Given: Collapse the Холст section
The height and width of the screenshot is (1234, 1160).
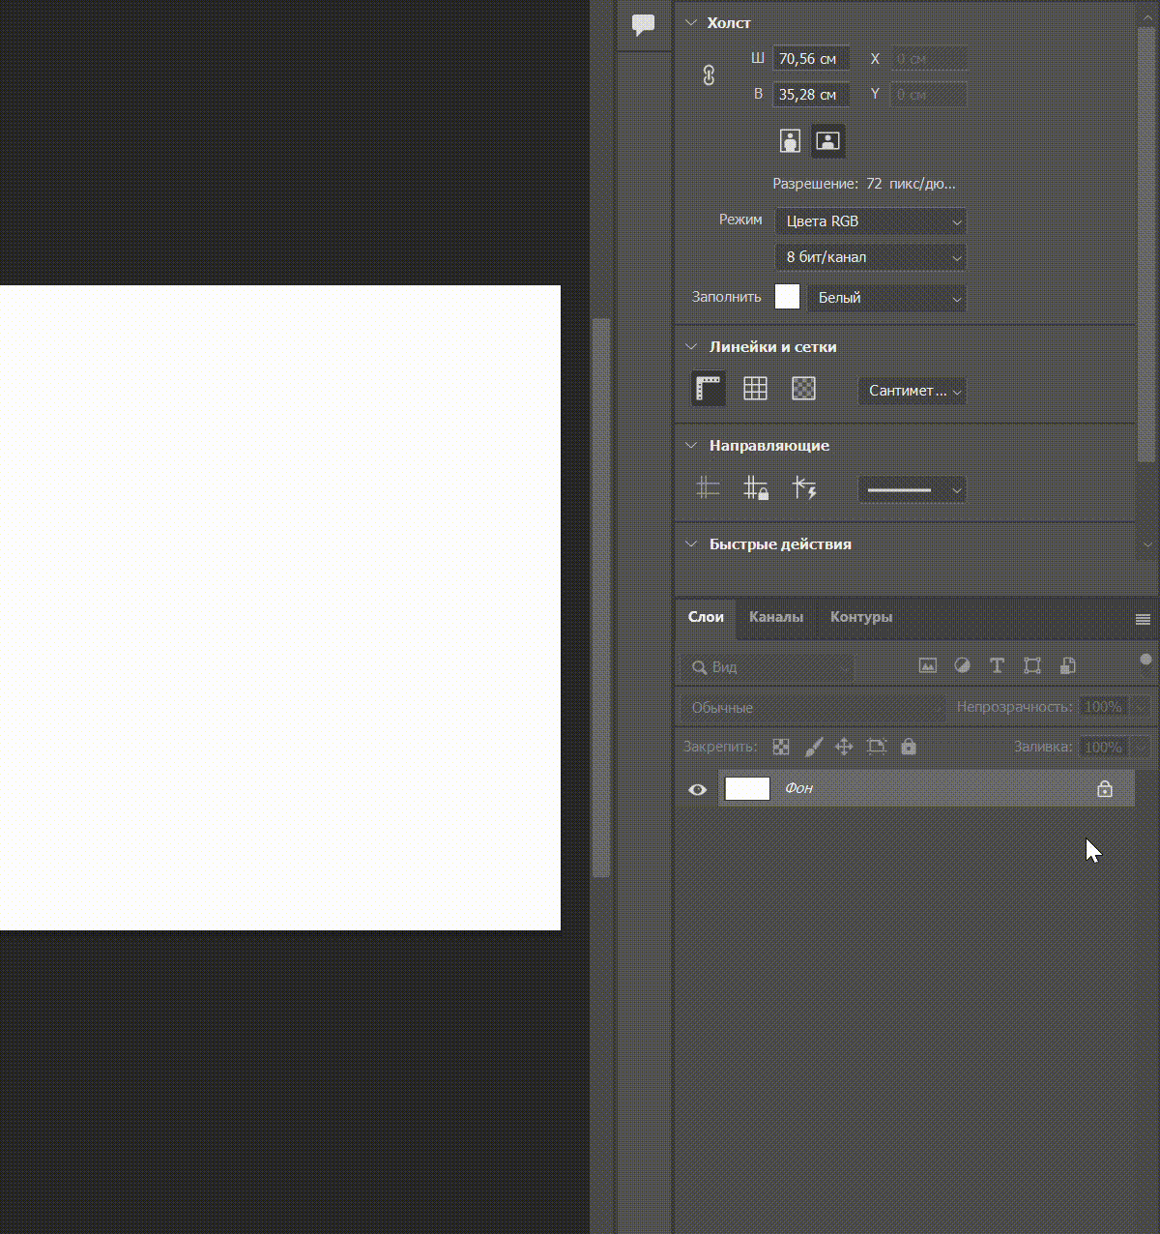Looking at the screenshot, I should tap(691, 22).
